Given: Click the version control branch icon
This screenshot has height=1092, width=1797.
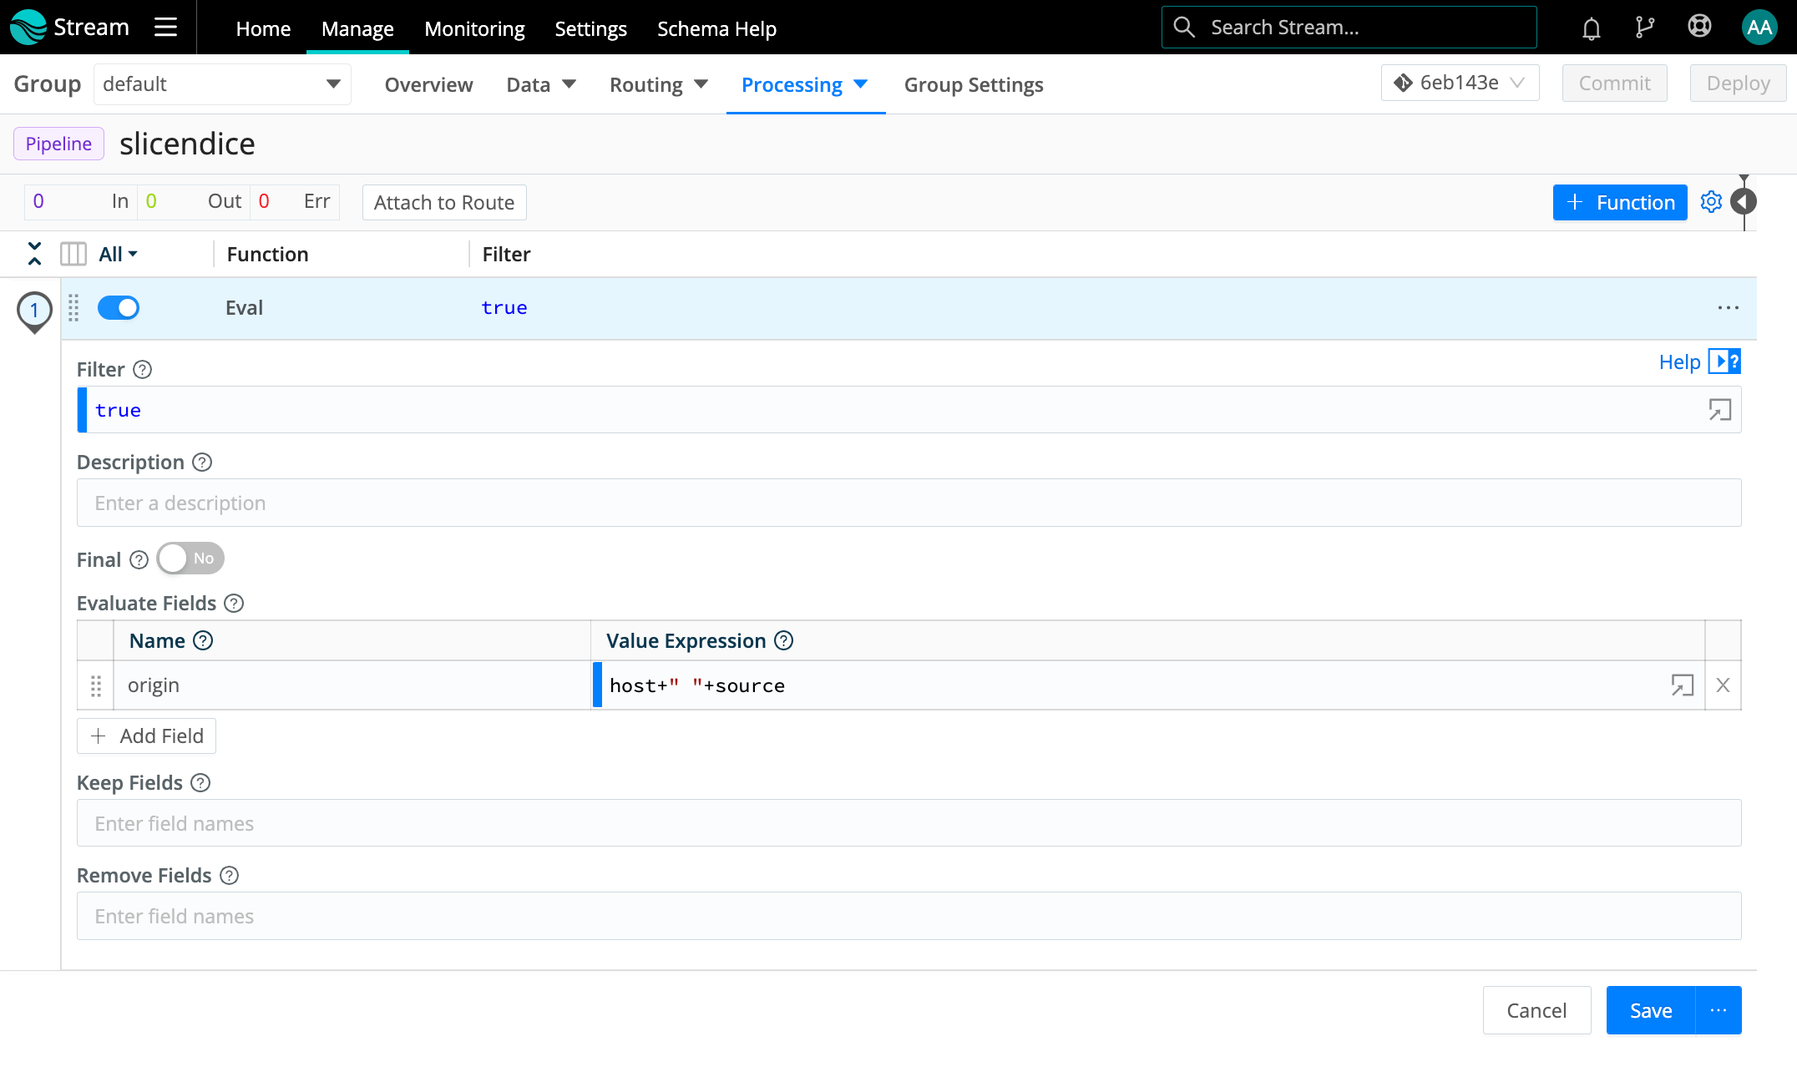Looking at the screenshot, I should tap(1643, 27).
